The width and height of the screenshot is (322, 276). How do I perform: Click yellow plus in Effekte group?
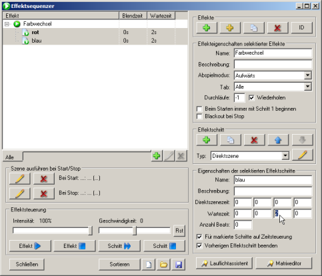pyautogui.click(x=230, y=28)
